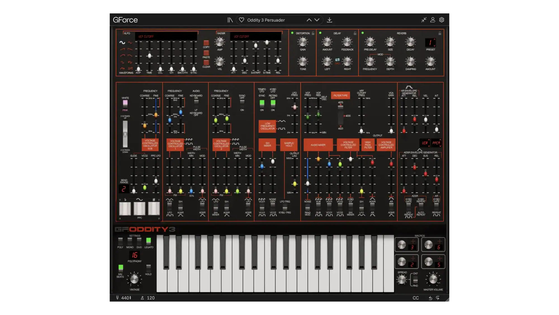Open the user account icon

tap(432, 20)
